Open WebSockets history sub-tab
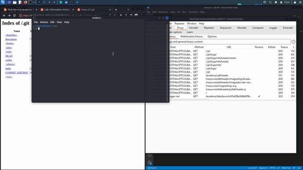The width and height of the screenshot is (303, 170). tap(191, 36)
